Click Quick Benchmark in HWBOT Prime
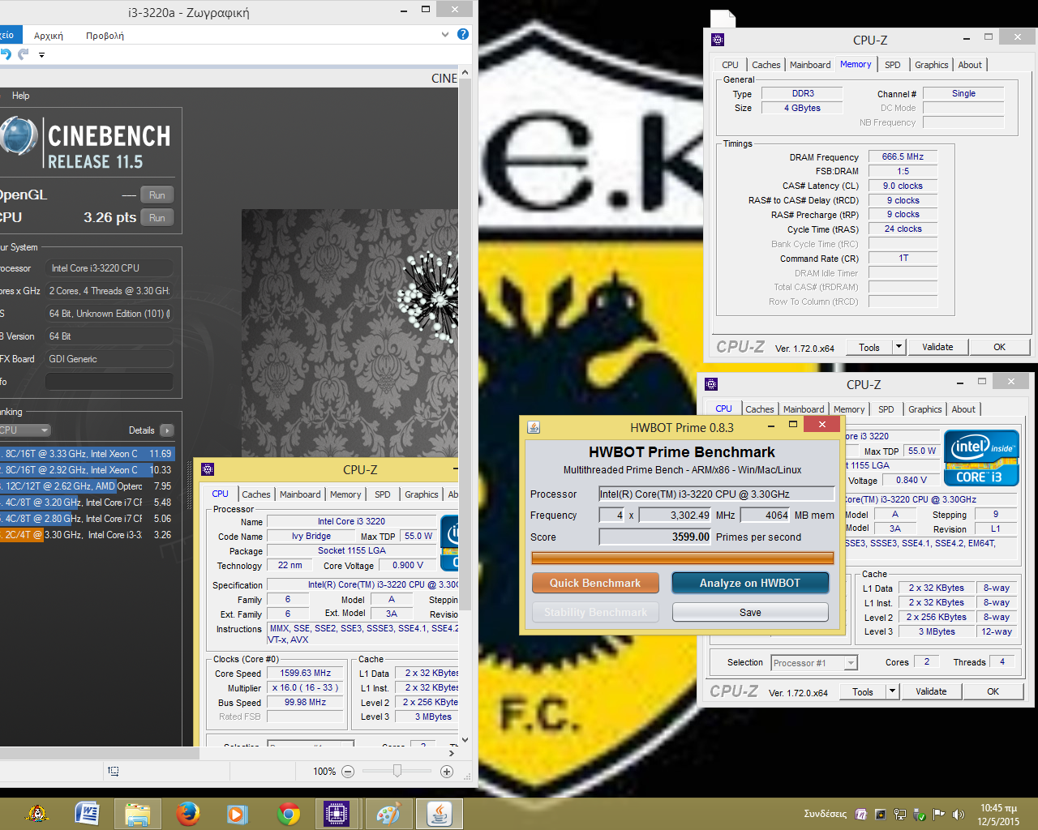Screen dimensions: 1038x830 coord(595,583)
